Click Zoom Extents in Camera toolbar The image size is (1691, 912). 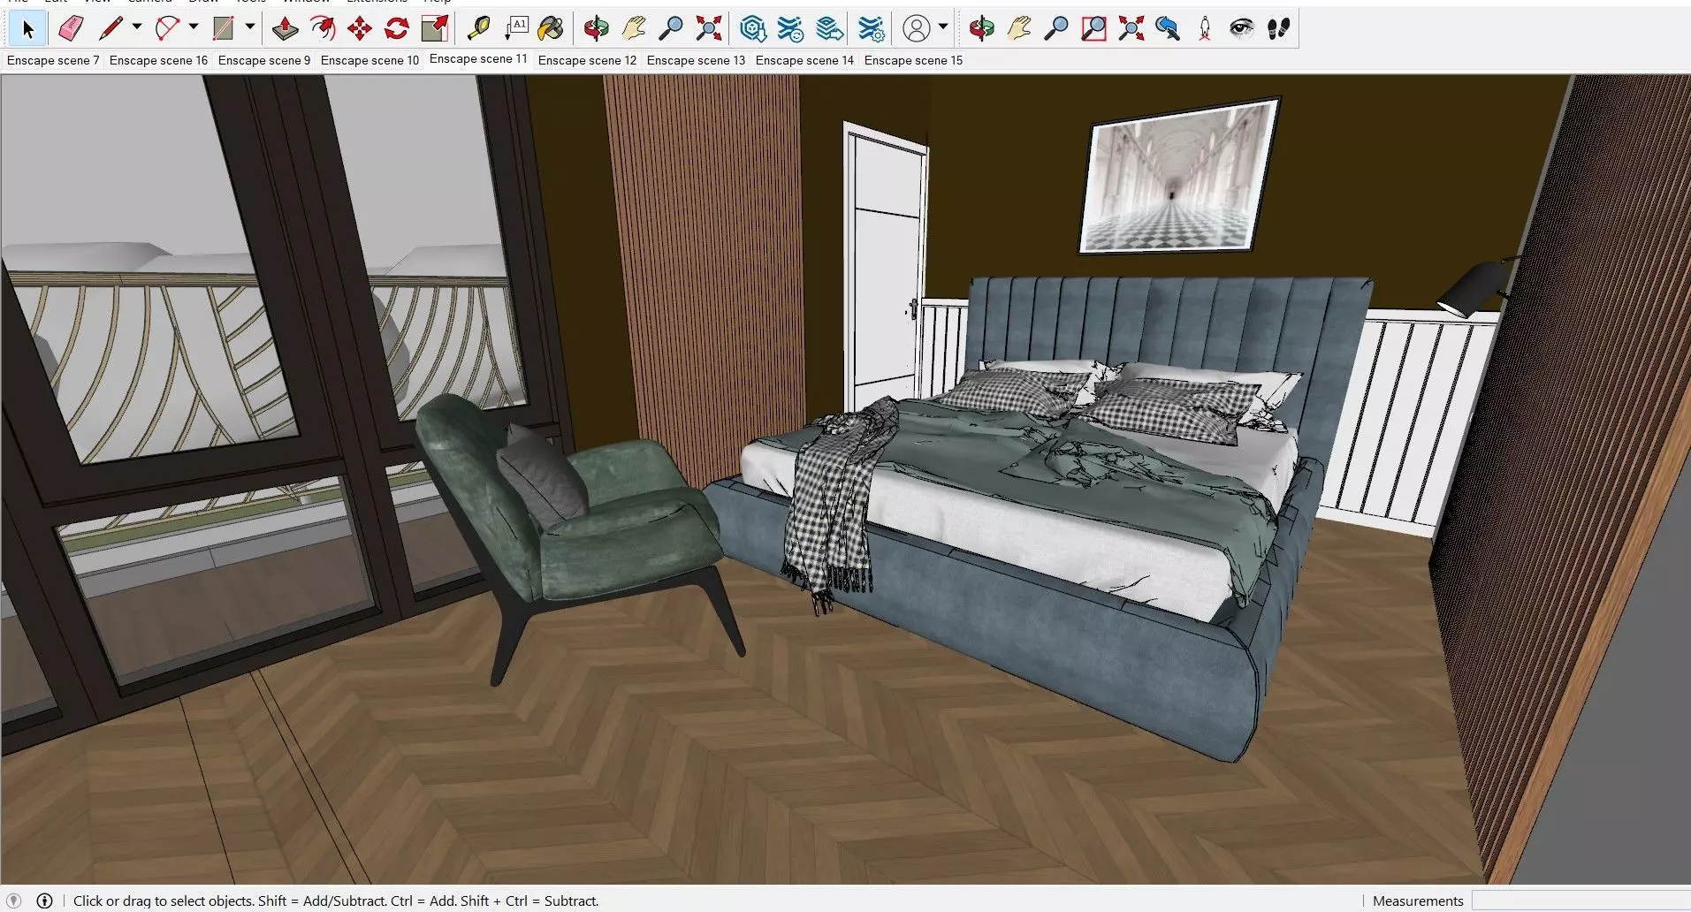[x=1131, y=29]
